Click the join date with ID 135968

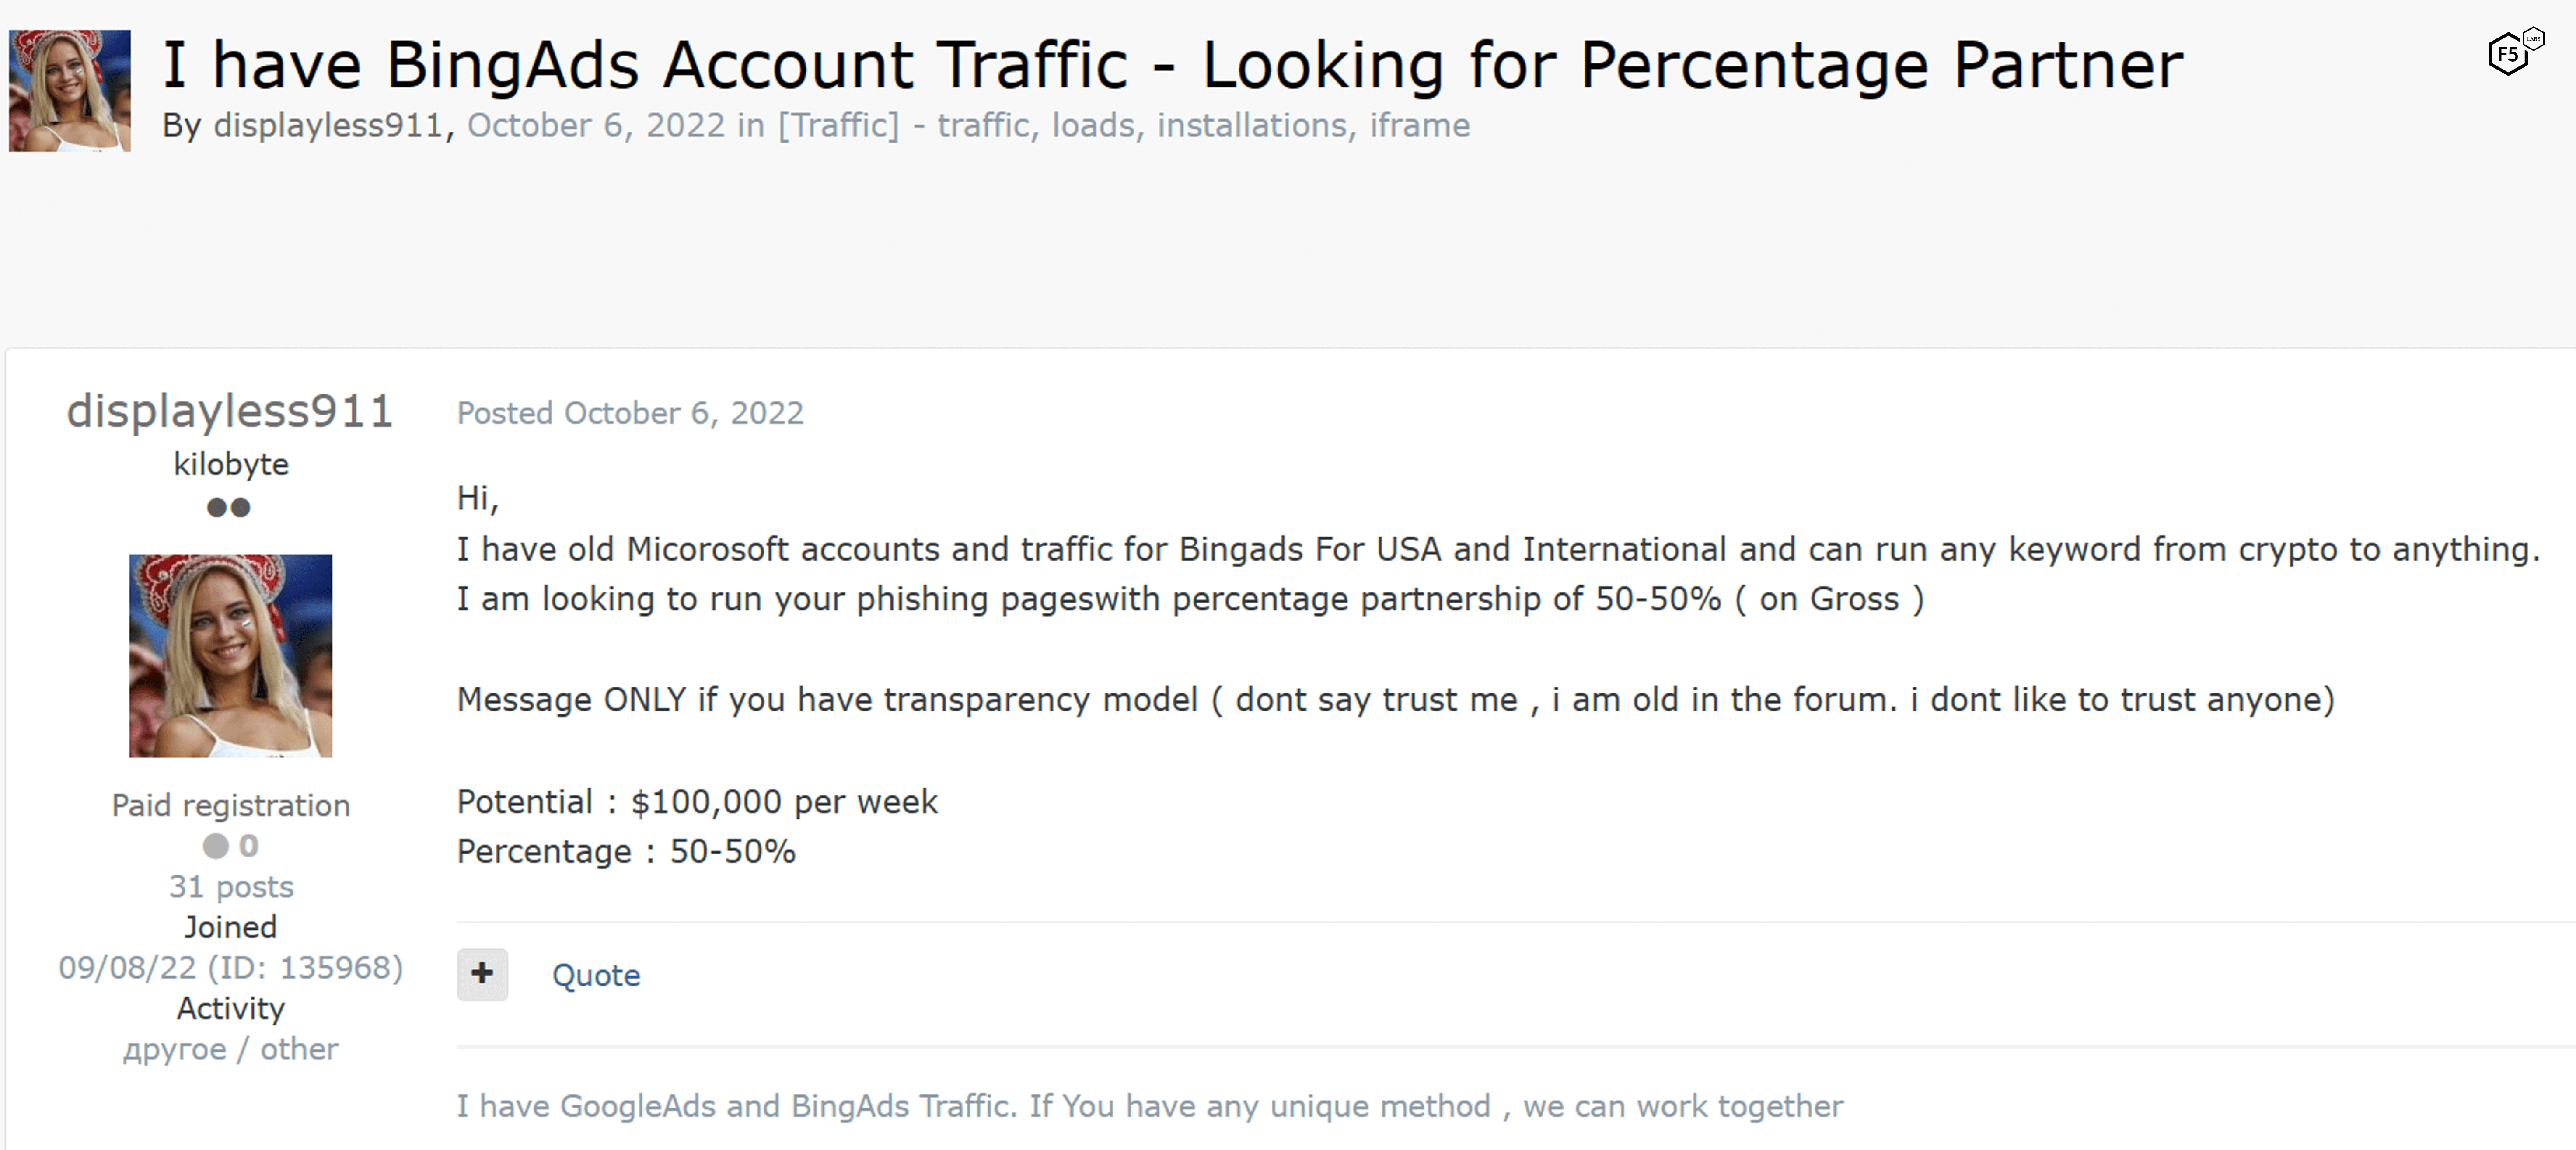pos(231,968)
